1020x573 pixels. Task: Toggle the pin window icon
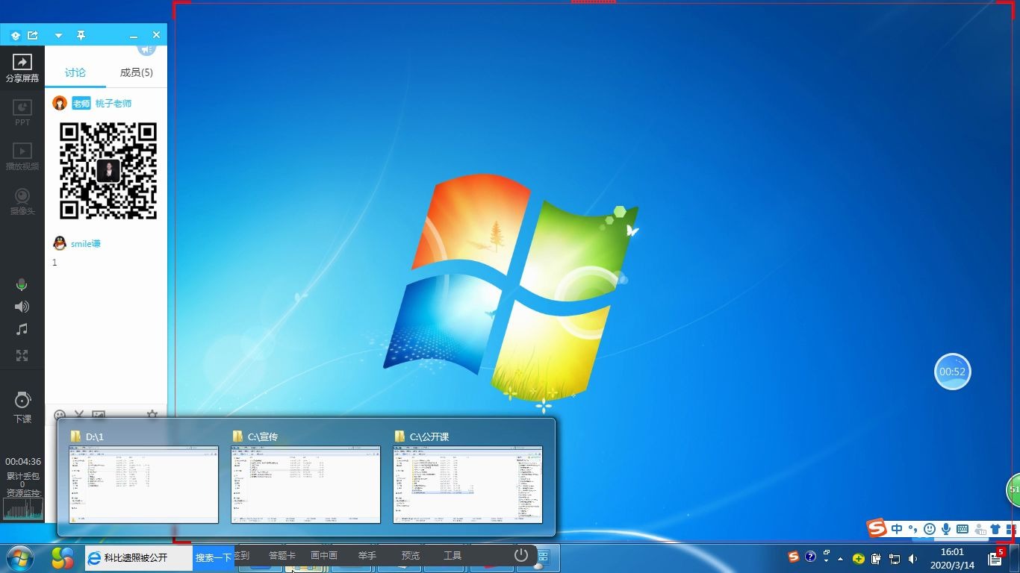(x=81, y=35)
